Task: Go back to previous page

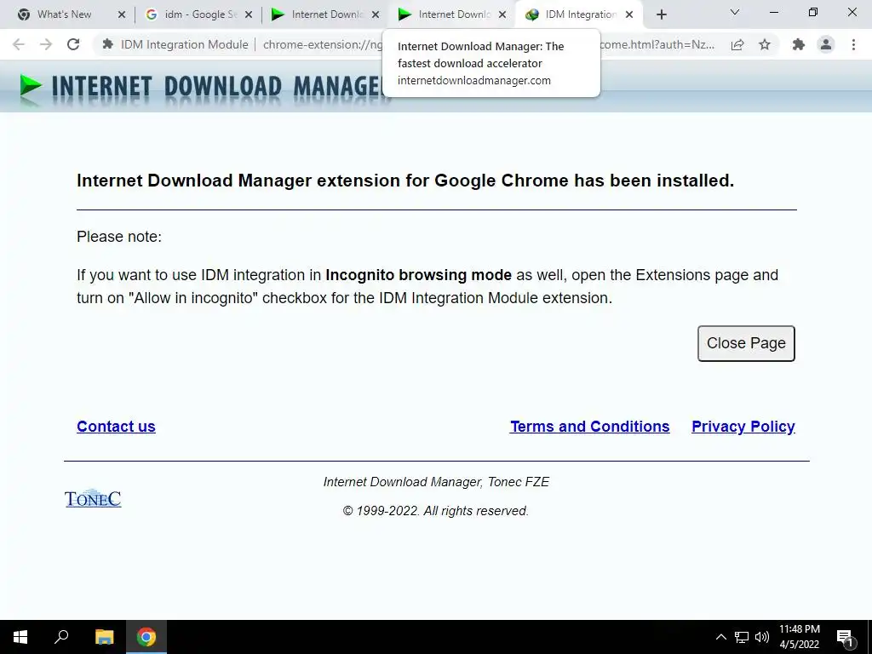Action: click(19, 44)
